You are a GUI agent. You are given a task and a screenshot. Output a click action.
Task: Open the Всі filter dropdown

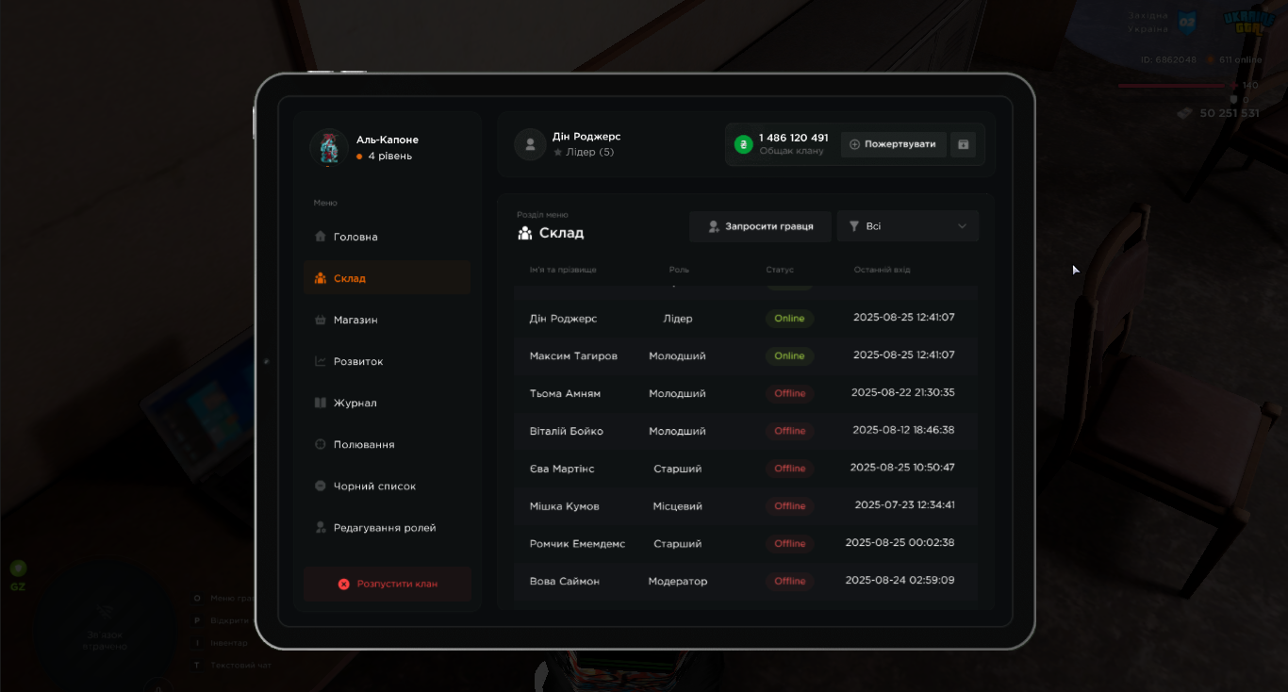tap(908, 226)
